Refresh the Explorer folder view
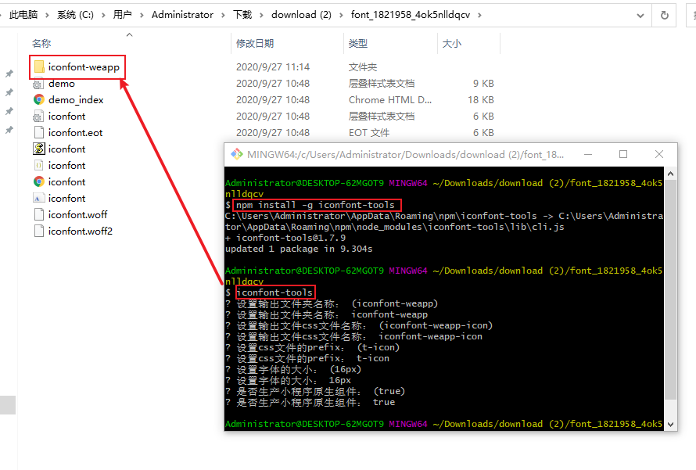This screenshot has width=696, height=470. 665,16
